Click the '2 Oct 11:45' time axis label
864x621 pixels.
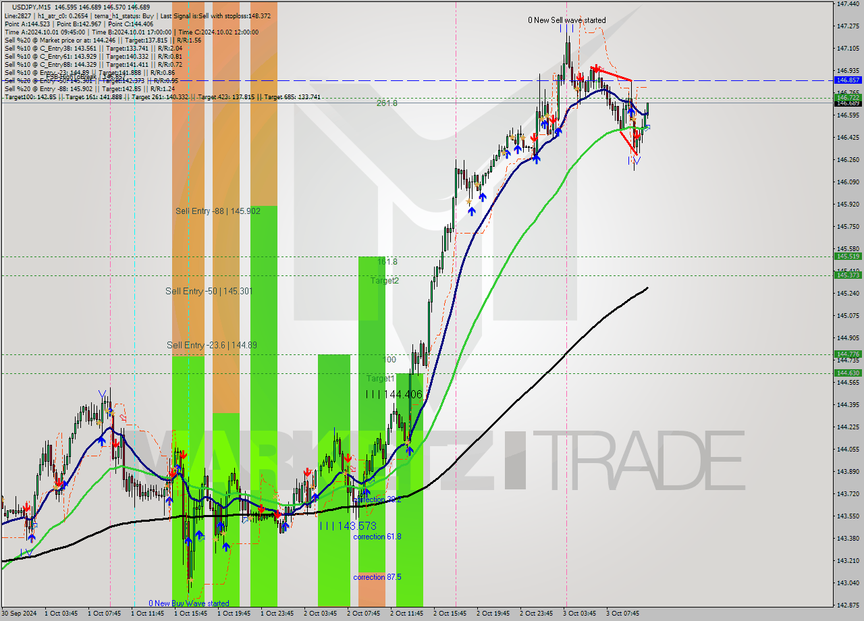coord(407,614)
